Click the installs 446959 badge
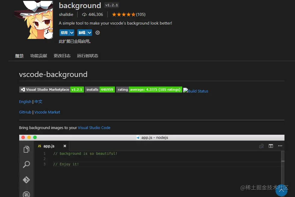The width and height of the screenshot is (295, 197). coord(100,90)
